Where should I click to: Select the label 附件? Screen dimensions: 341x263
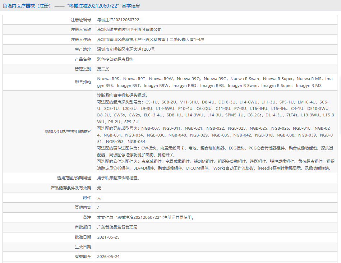point(87,198)
